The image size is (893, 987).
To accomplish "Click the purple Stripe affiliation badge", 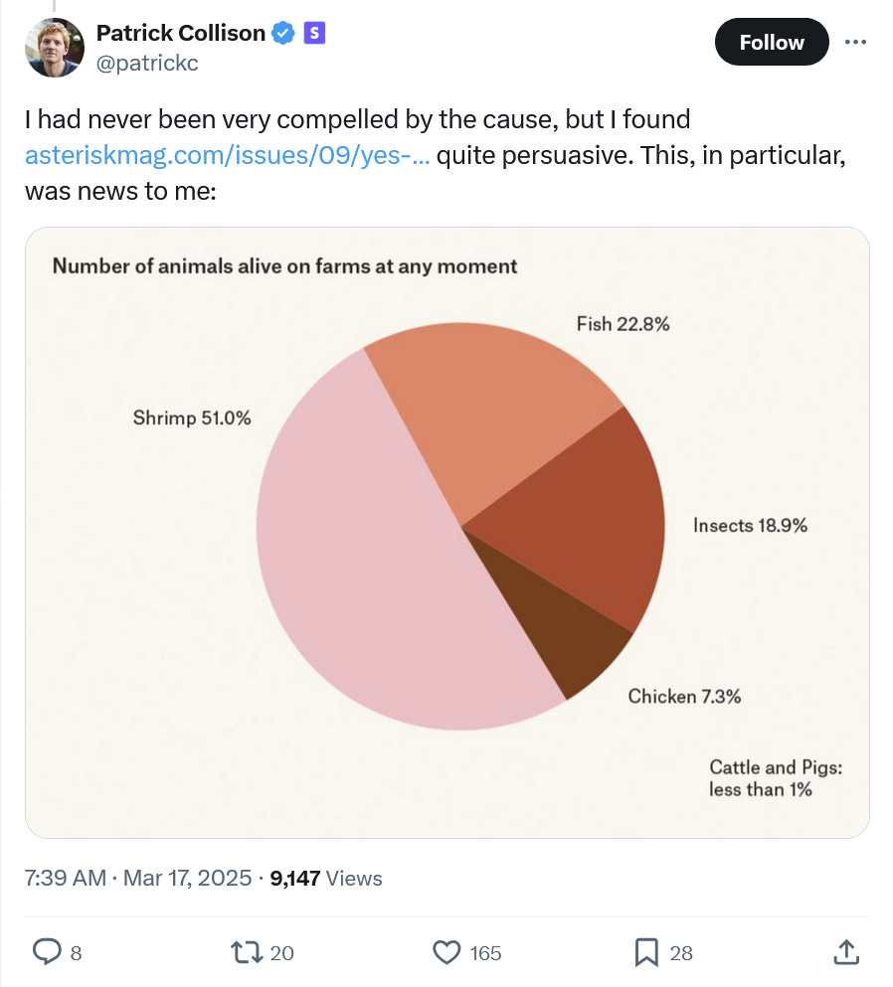I will (x=314, y=33).
